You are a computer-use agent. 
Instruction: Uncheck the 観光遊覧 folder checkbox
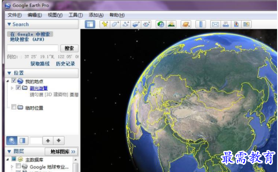point(18,87)
